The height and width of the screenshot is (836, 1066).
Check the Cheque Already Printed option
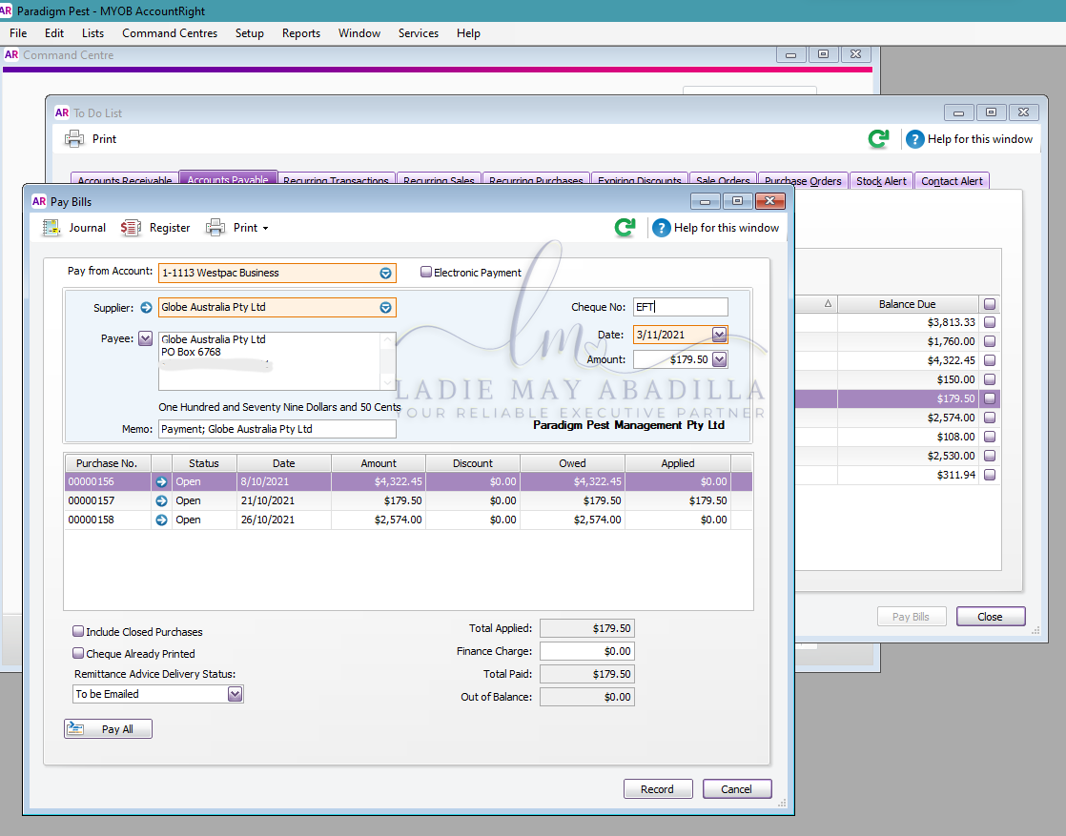click(78, 653)
